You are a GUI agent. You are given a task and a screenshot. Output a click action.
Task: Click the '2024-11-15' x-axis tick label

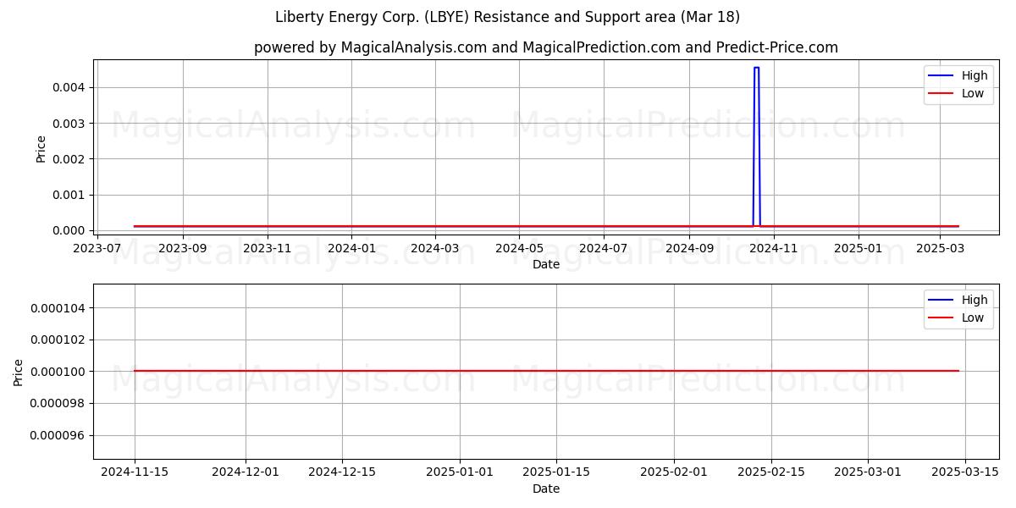135,472
